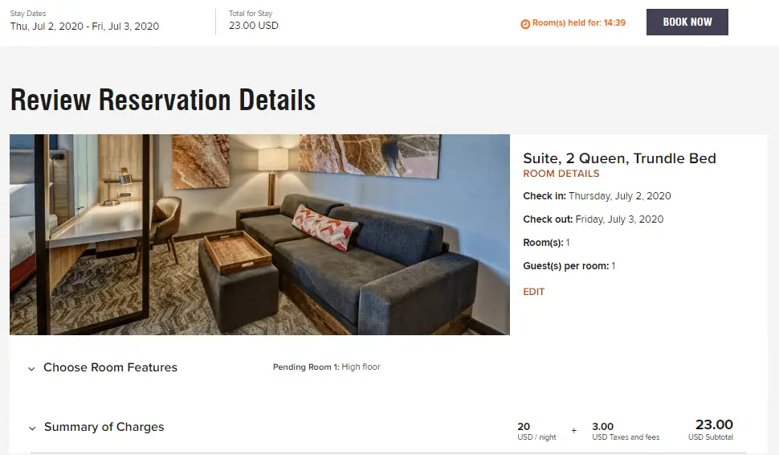This screenshot has height=455, width=779.
Task: Click the plus sign between charges
Action: (x=574, y=431)
